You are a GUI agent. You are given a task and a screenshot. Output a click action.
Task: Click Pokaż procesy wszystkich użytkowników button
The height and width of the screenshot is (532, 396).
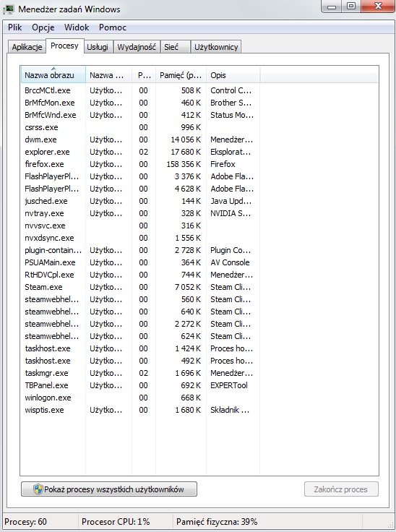(x=109, y=489)
